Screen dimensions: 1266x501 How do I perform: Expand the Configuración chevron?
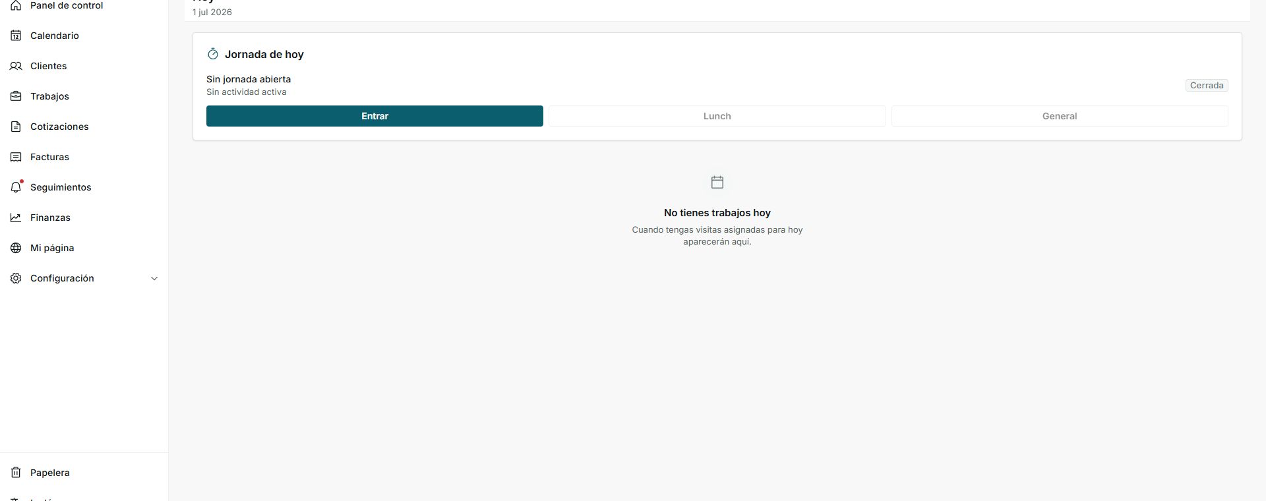point(154,278)
